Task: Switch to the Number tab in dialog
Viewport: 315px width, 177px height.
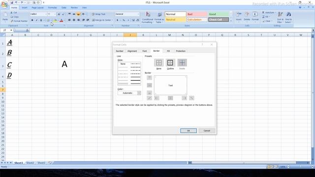Action: [x=120, y=51]
